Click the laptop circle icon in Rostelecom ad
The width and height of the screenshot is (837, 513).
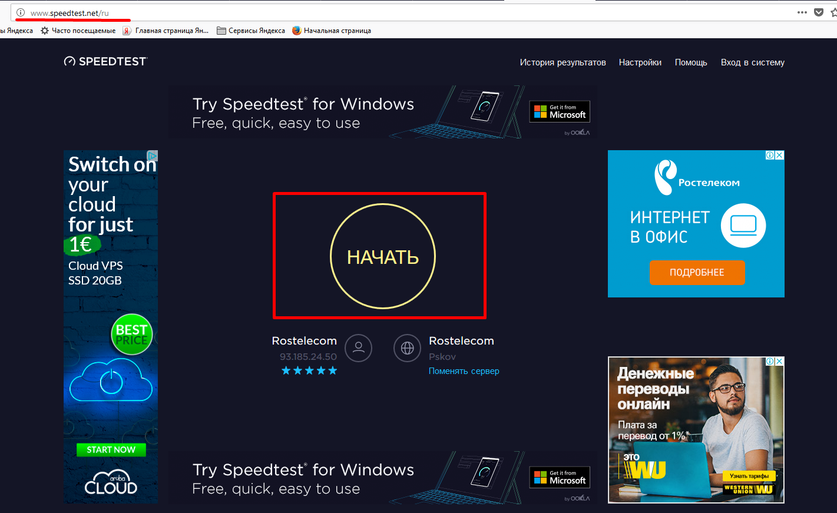pos(743,226)
